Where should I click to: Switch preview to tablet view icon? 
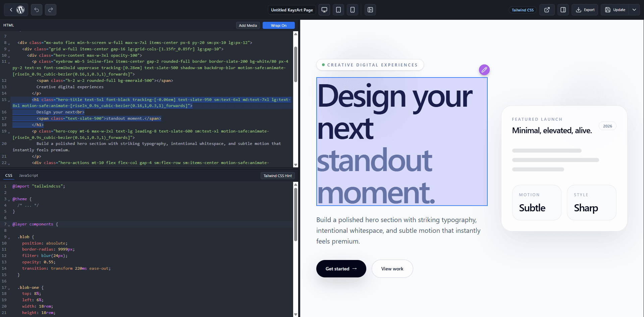[338, 10]
